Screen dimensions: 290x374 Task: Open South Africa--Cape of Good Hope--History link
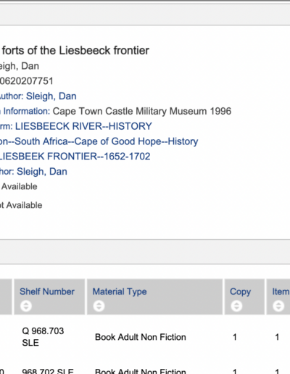[x=107, y=141]
